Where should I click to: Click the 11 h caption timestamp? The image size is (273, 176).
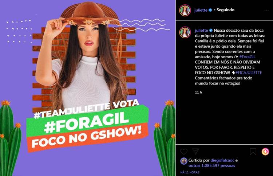[198, 92]
